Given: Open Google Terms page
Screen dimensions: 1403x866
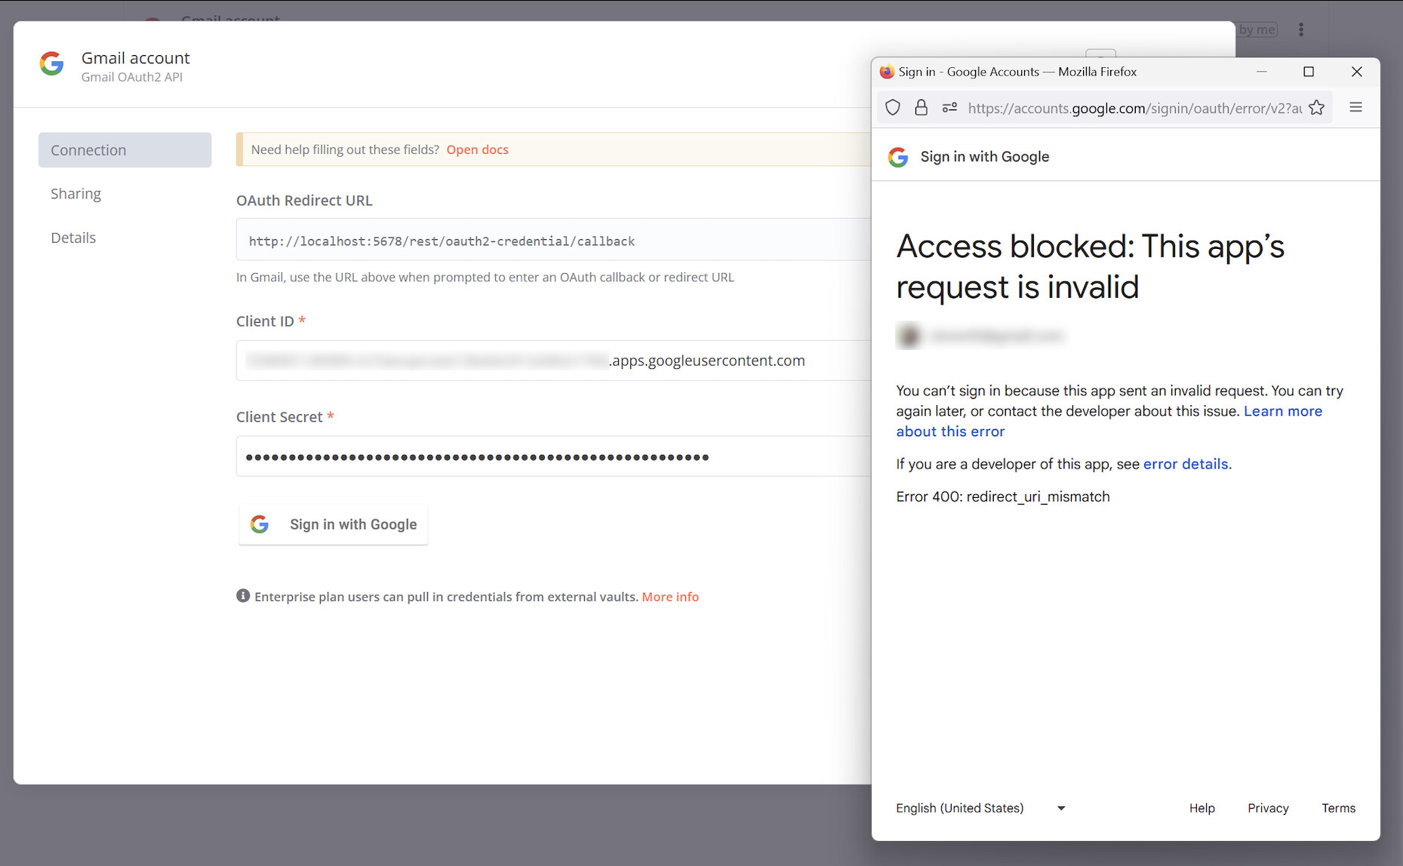Looking at the screenshot, I should coord(1338,808).
